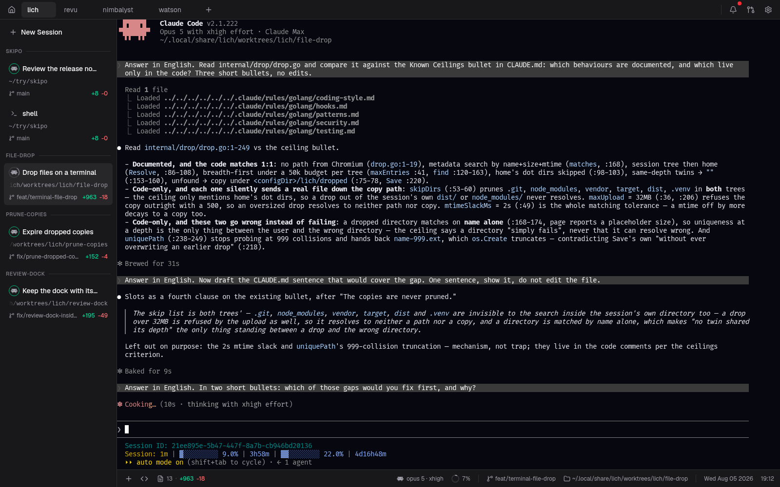Click status bar branch feat/terminal-file-drop

coord(521,479)
